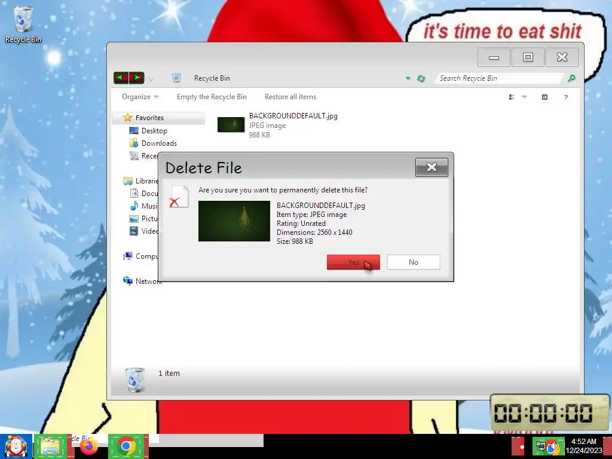Click the Documents library icon

(x=134, y=193)
